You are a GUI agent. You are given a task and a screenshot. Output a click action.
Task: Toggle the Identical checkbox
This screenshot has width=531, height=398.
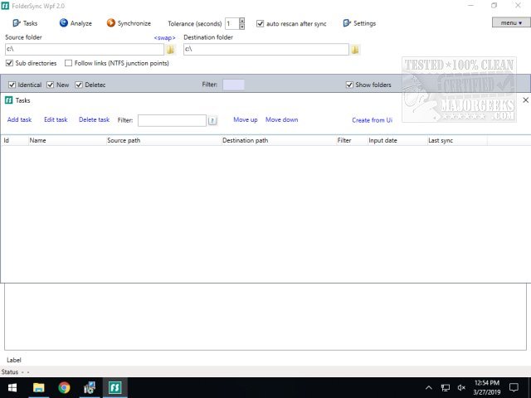(12, 85)
